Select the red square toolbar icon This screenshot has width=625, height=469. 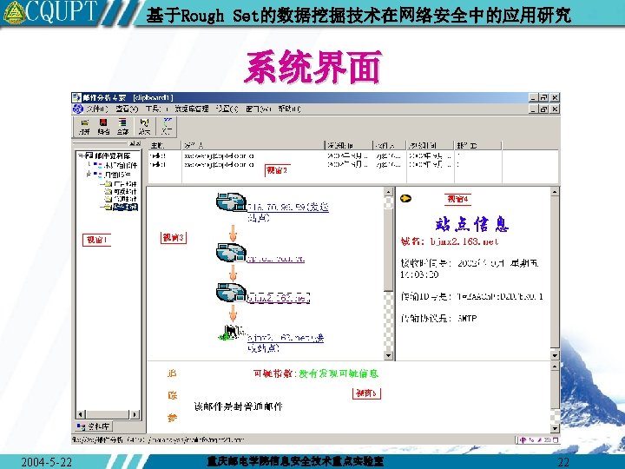coord(103,127)
